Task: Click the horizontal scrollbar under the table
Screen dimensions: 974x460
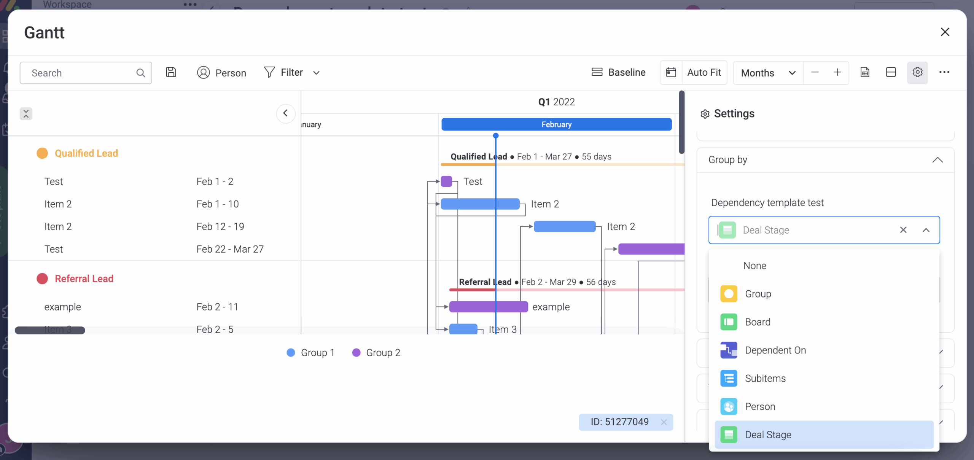Action: coord(50,330)
